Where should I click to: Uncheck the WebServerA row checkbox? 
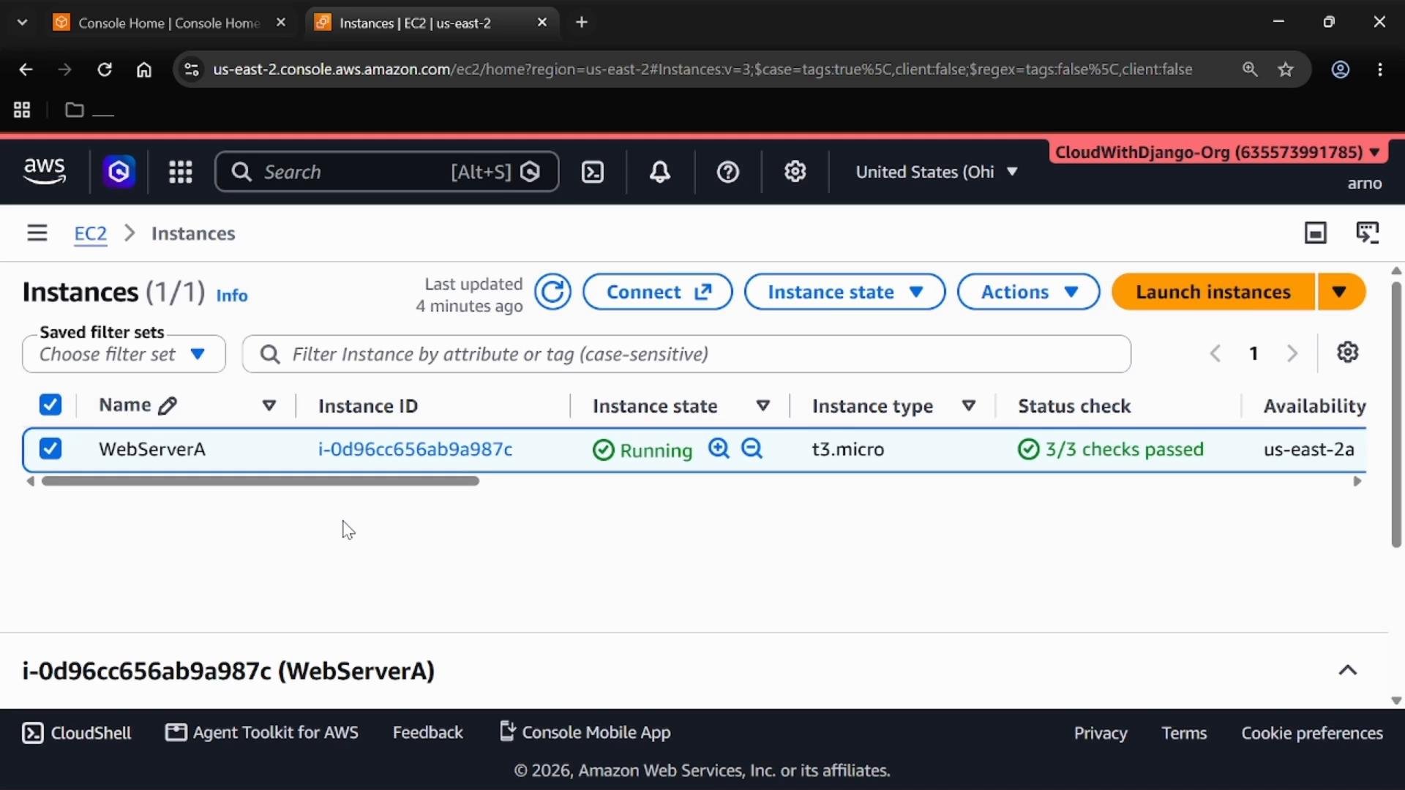tap(50, 448)
